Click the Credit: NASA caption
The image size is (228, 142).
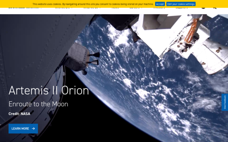click(x=19, y=114)
